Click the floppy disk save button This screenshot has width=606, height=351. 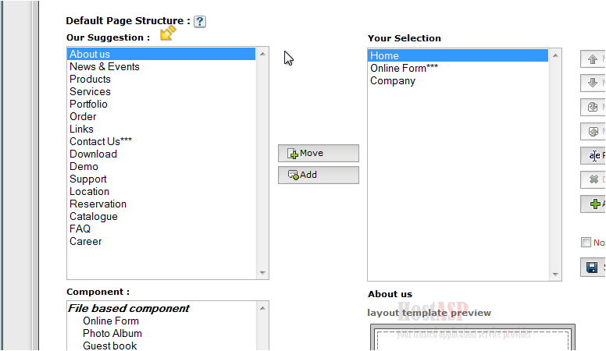593,268
